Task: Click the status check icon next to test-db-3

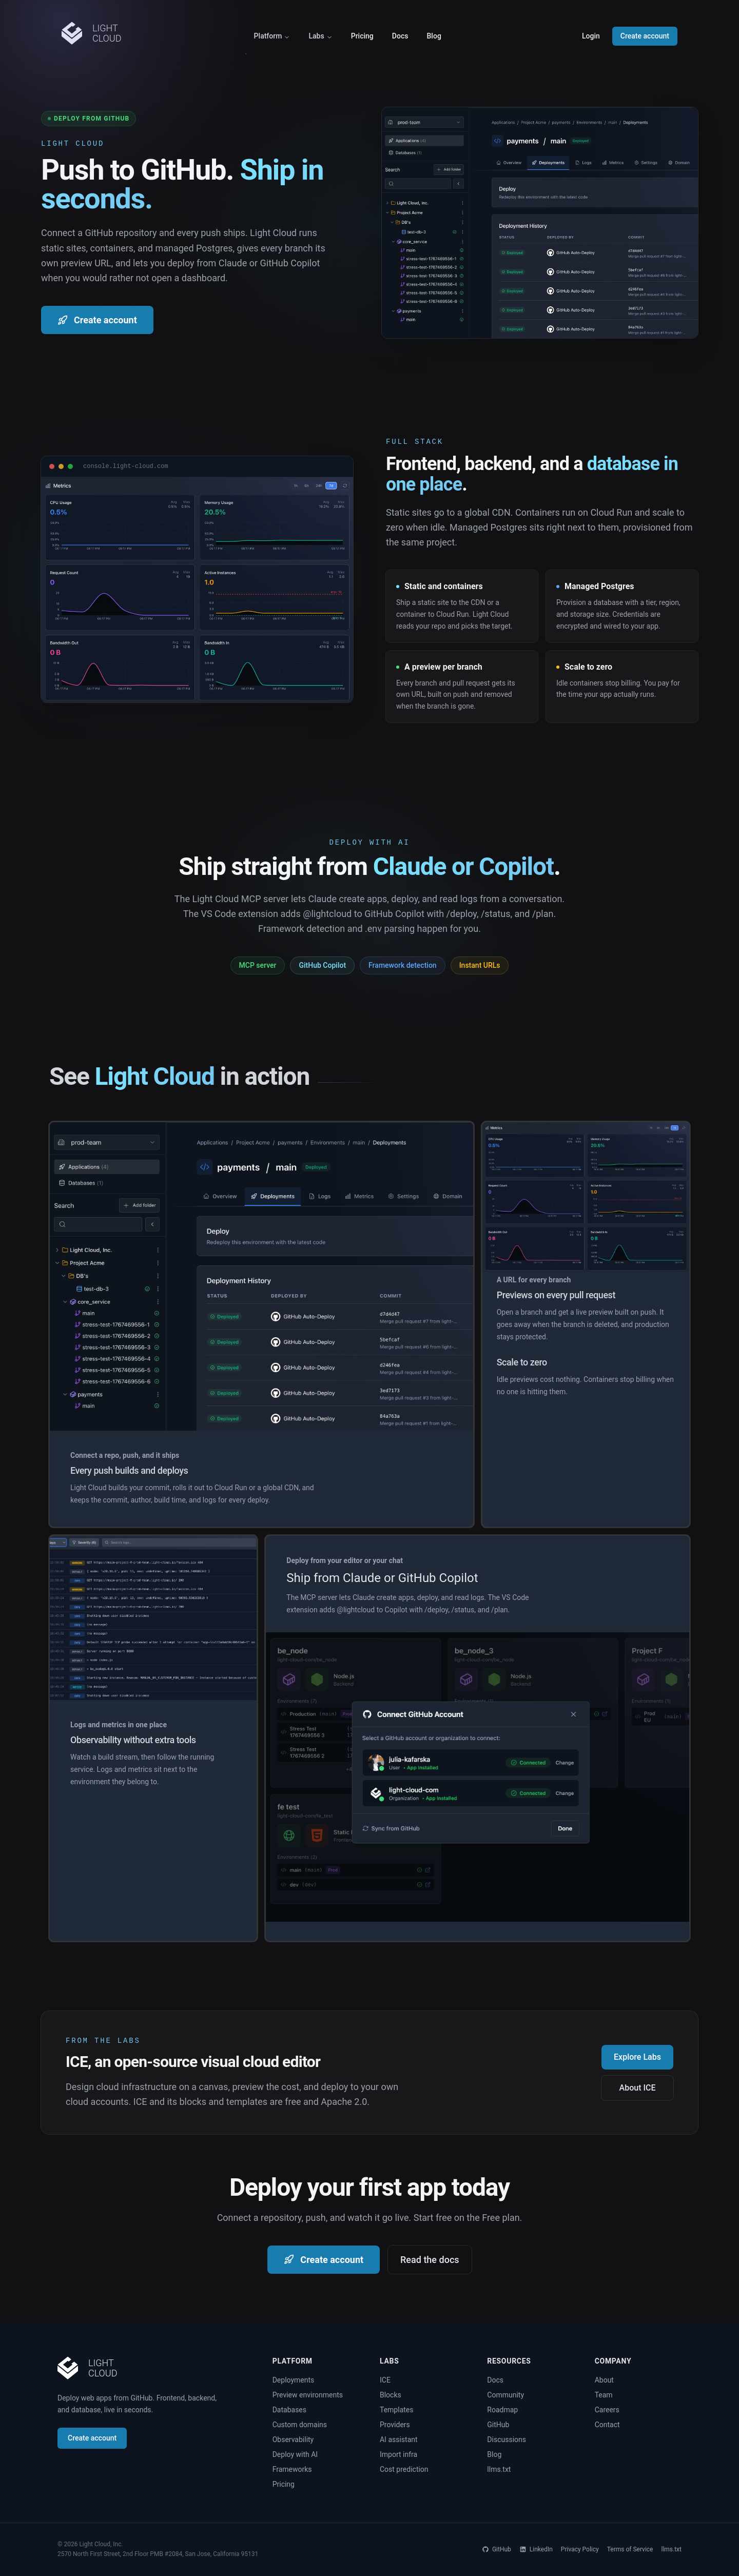Action: click(147, 1289)
